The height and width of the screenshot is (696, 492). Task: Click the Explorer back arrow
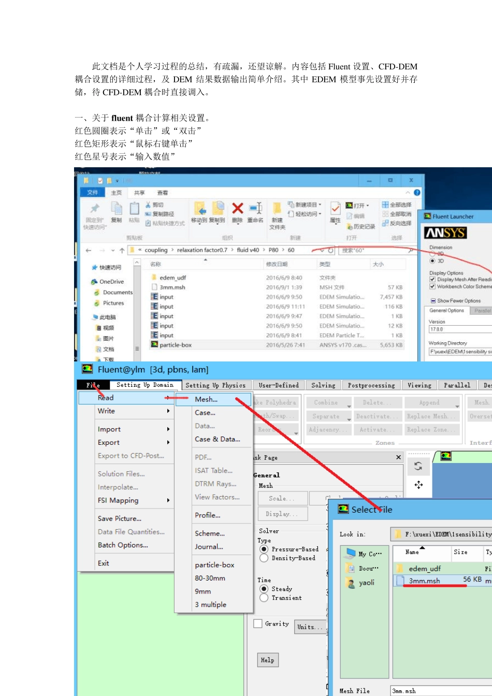[89, 250]
